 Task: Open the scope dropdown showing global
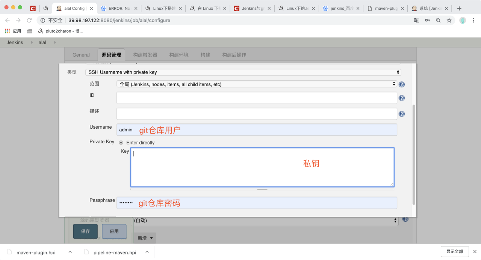coord(257,84)
